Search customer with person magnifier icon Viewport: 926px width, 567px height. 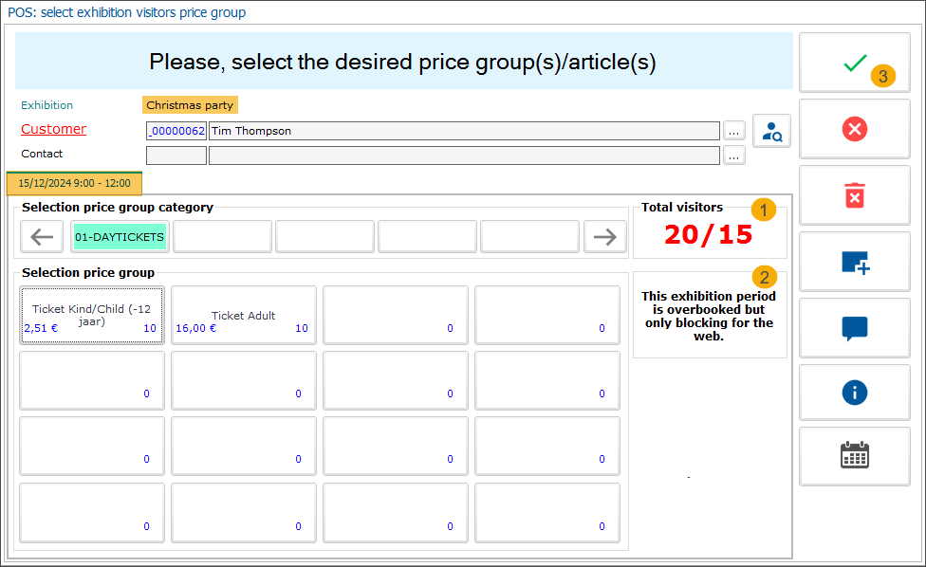772,131
